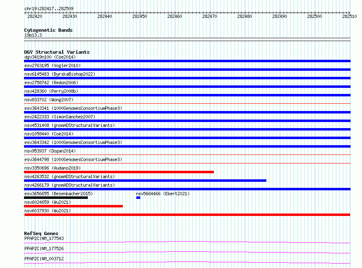Screen dimensions: 362x268
Task: Select small blue bar under nsv5664466
Action: 138,198
